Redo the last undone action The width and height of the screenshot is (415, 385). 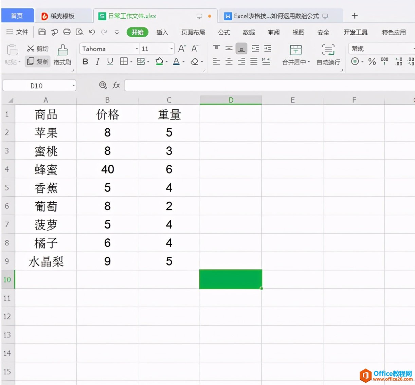(104, 32)
